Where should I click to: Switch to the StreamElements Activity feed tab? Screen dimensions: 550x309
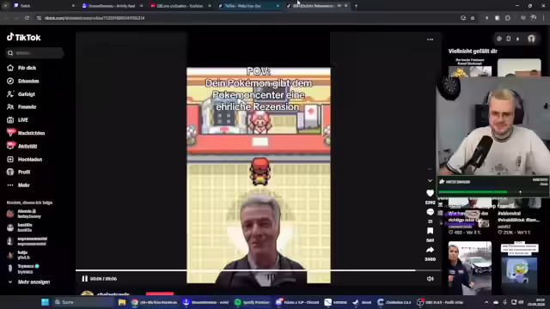coord(112,6)
